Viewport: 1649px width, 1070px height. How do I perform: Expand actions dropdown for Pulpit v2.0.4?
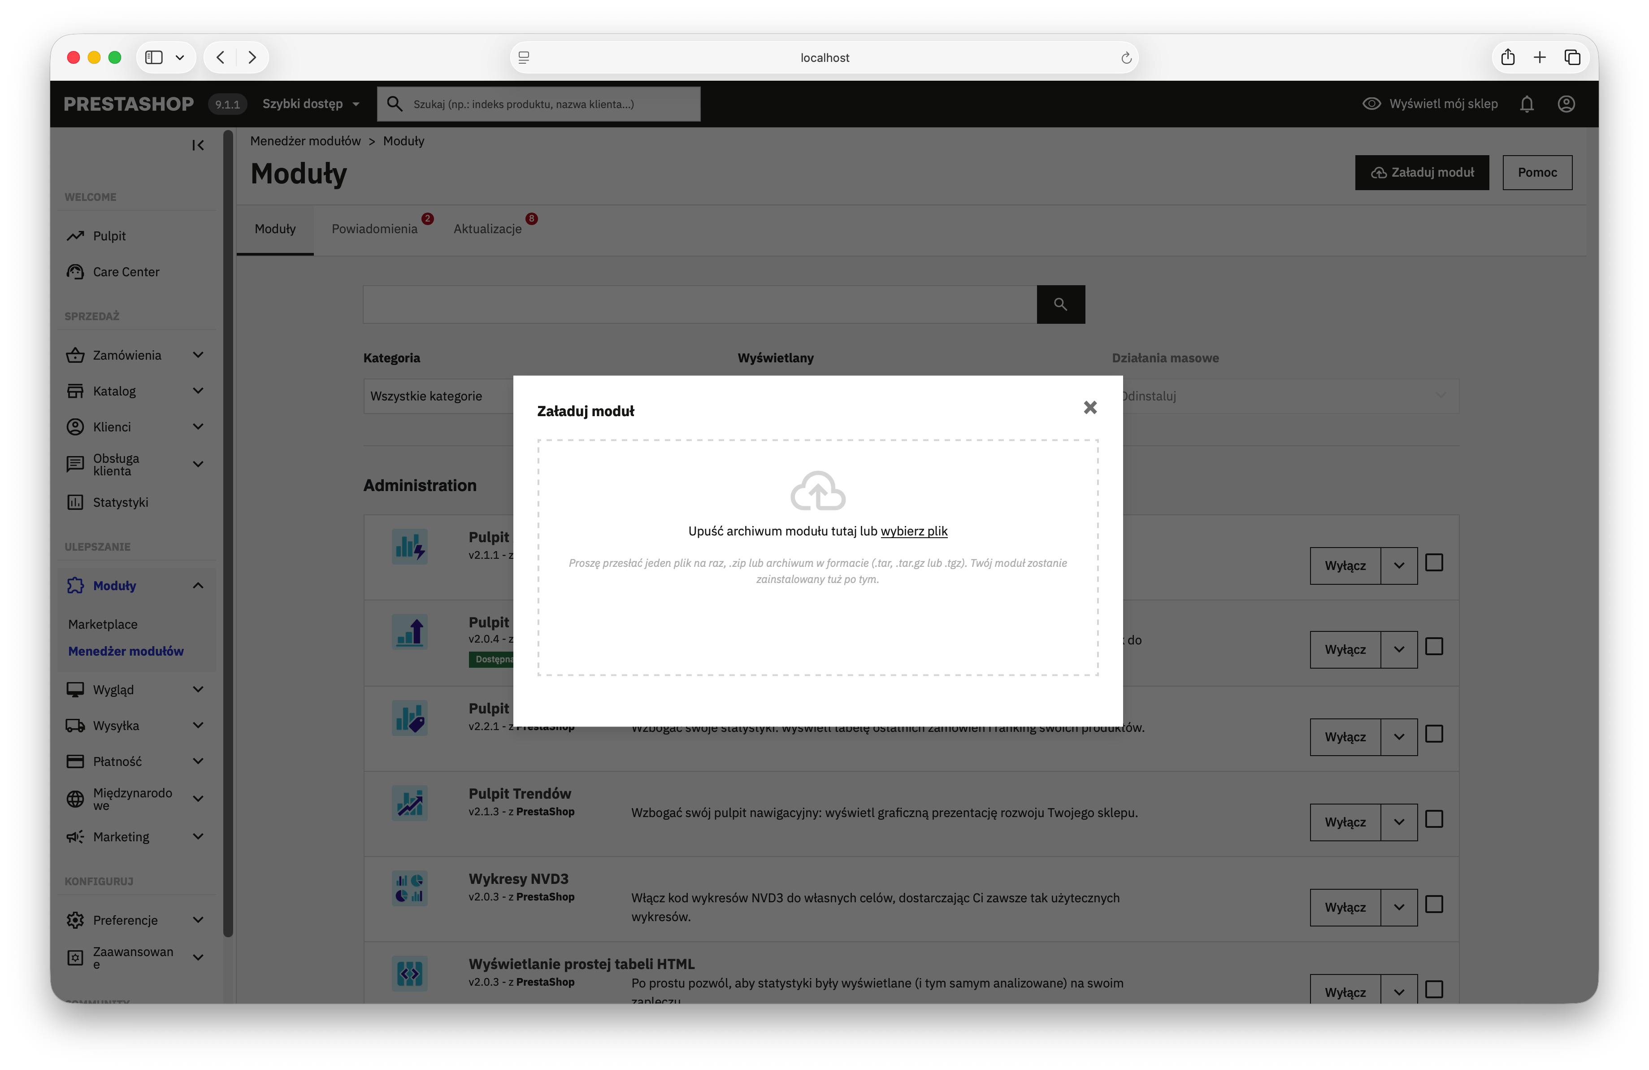(x=1399, y=649)
